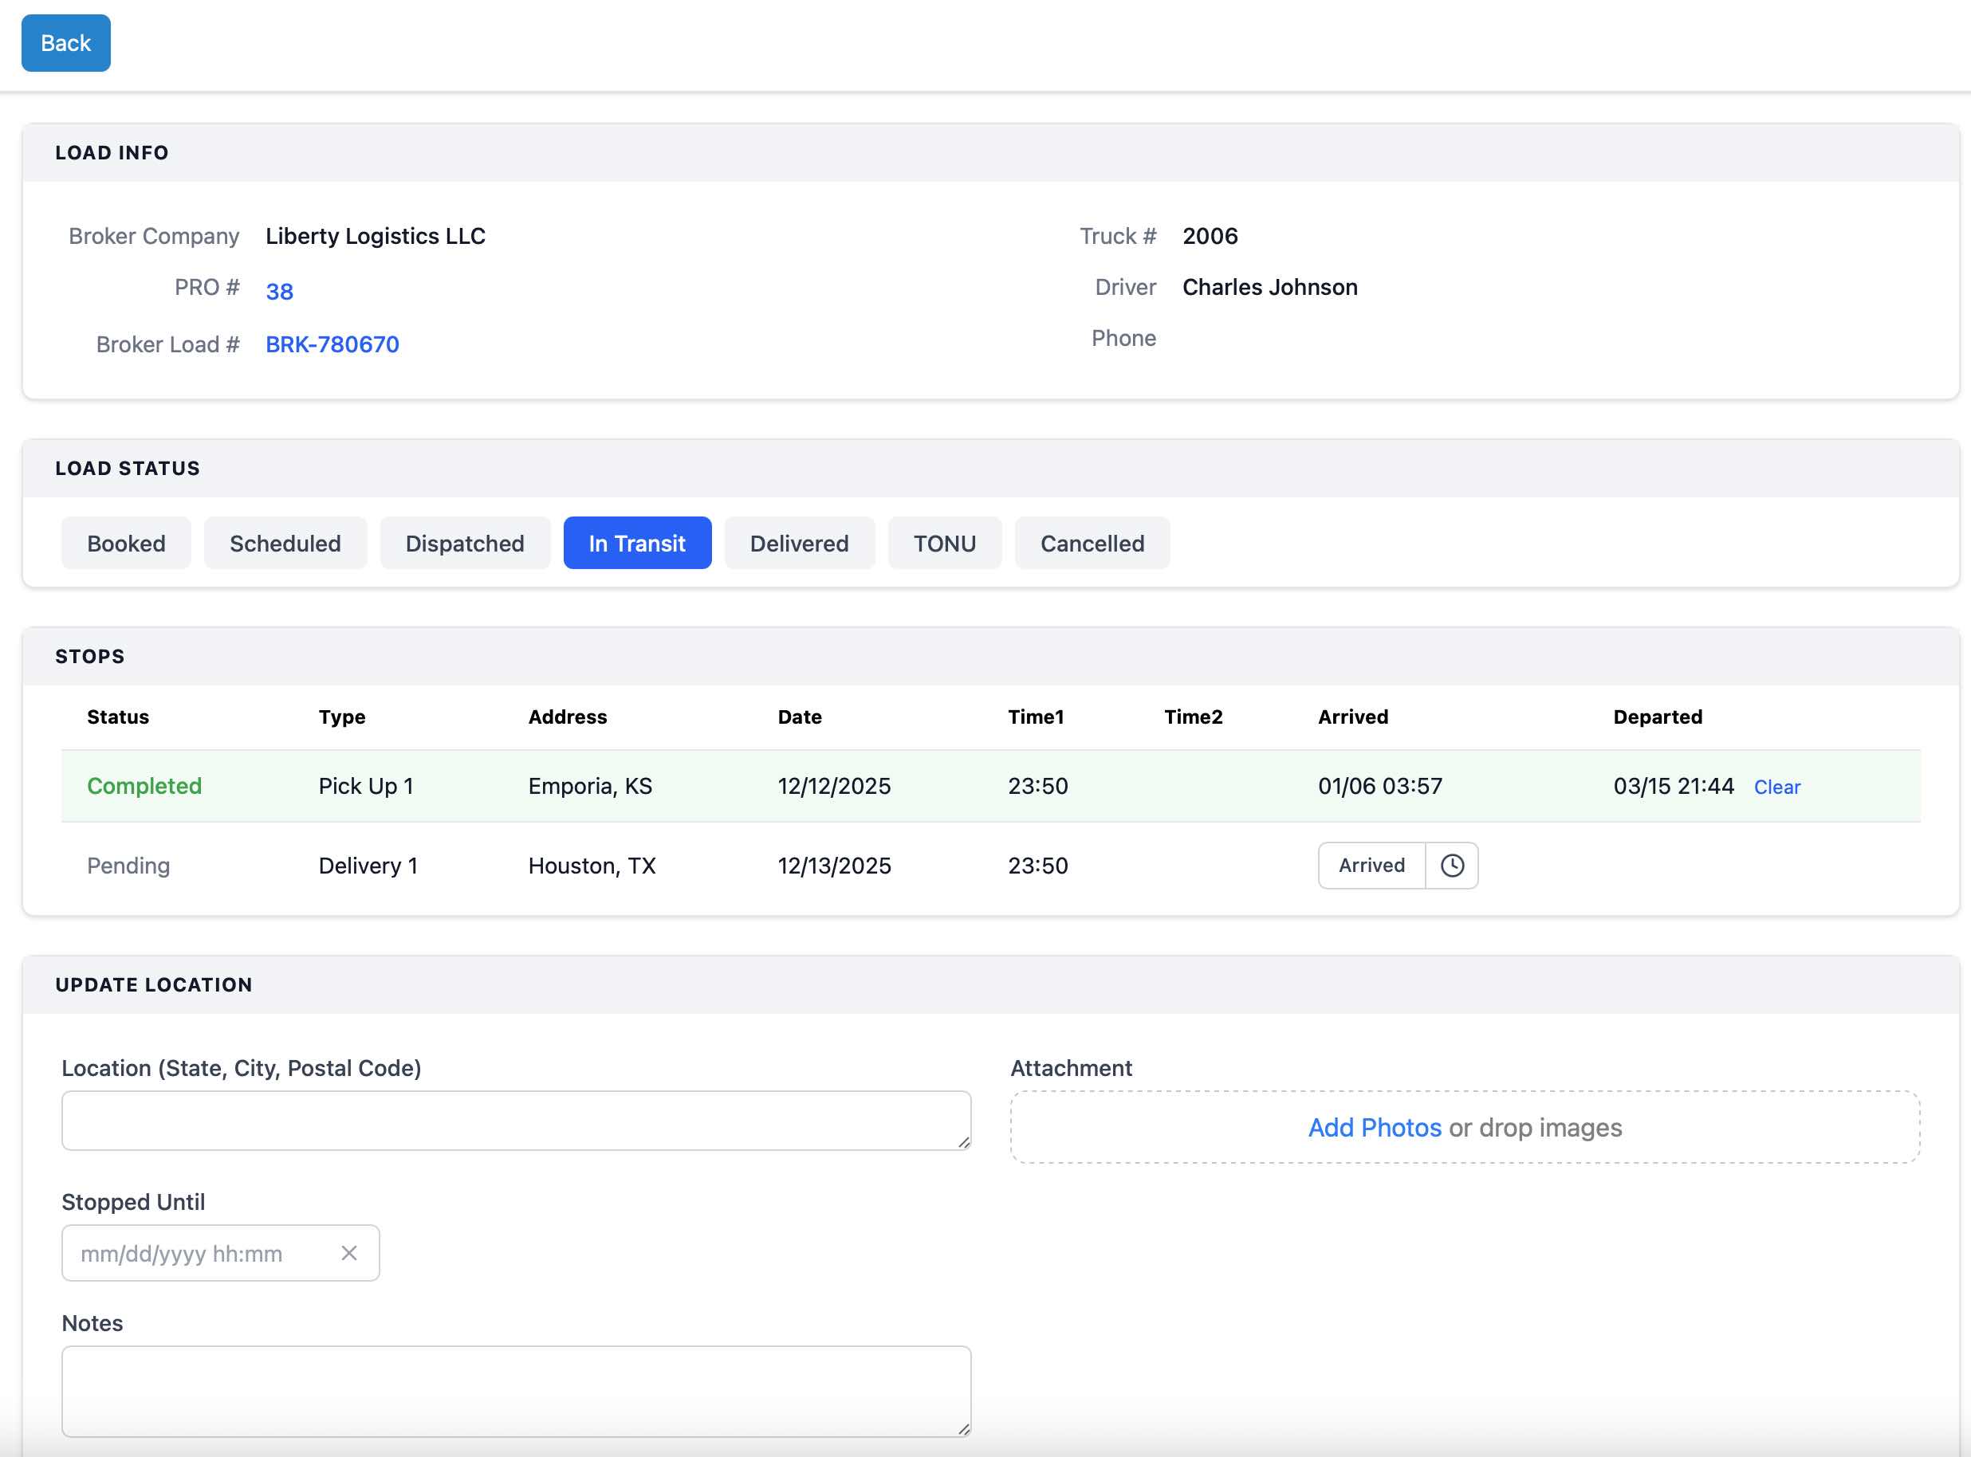Click Back to return to the previous page
The height and width of the screenshot is (1457, 1971).
coord(65,42)
